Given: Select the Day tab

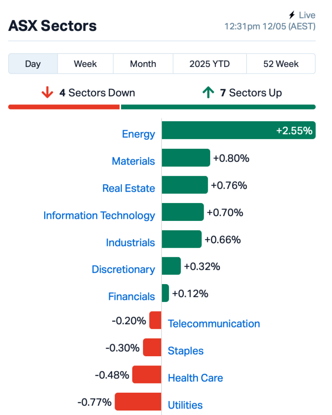Looking at the screenshot, I should coord(33,64).
